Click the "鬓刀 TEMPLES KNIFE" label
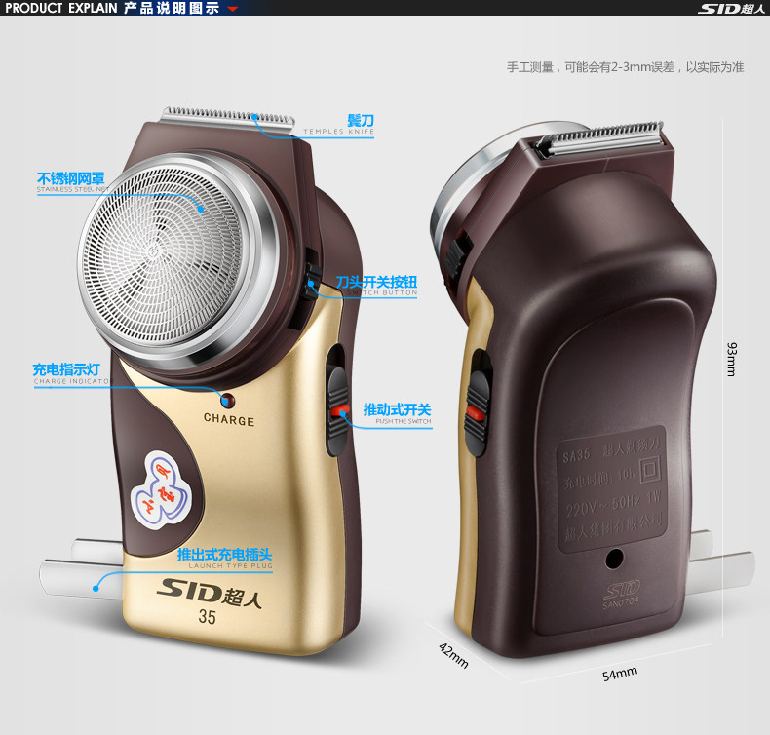Image resolution: width=770 pixels, height=735 pixels. click(339, 125)
